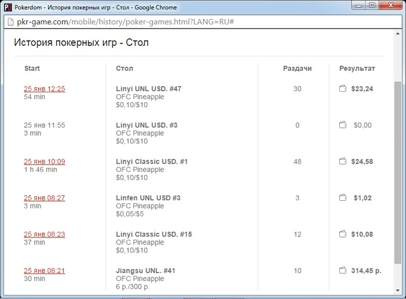Click hands count 10 for Jiangsu UNL
The height and width of the screenshot is (299, 406).
tap(297, 271)
